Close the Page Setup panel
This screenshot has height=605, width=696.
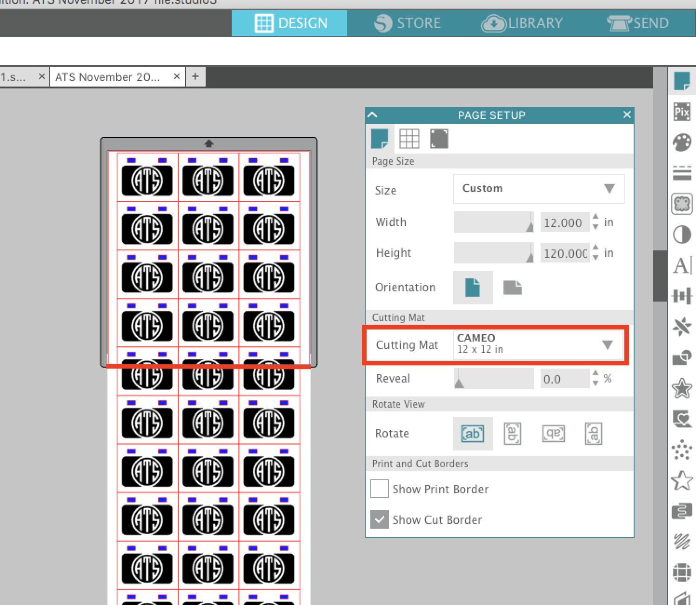627,114
